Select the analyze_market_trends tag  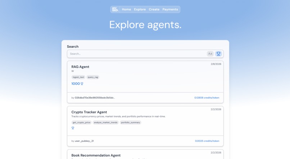106,122
